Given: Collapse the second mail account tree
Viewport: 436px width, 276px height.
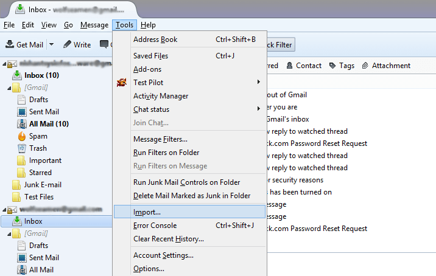Looking at the screenshot, I should [4, 210].
